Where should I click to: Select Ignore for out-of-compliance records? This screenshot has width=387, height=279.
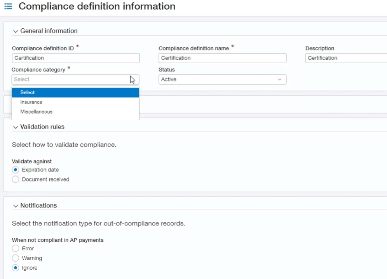click(15, 268)
